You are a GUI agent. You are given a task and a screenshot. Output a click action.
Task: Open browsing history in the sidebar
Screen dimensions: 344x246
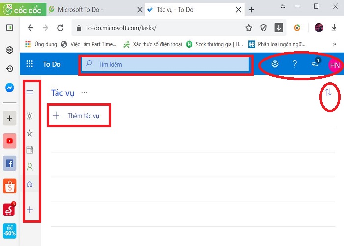tap(9, 69)
